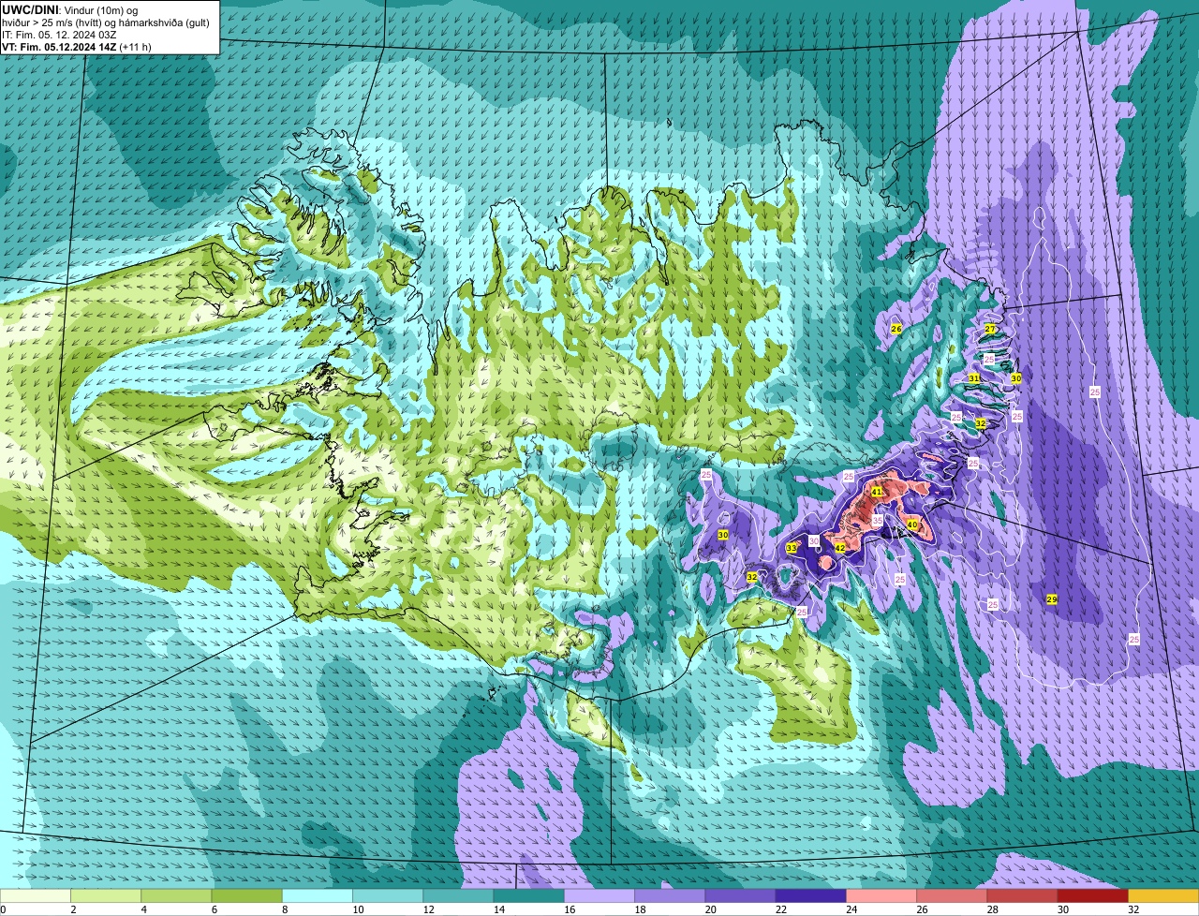1199x916 pixels.
Task: Click the yellow 31 gust label
Action: [973, 378]
